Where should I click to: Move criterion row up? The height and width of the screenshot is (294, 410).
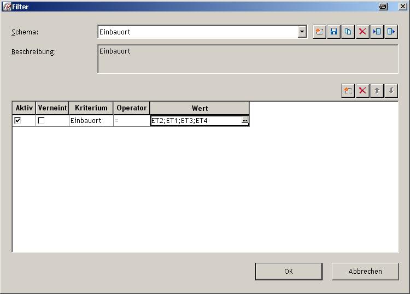[x=377, y=91]
